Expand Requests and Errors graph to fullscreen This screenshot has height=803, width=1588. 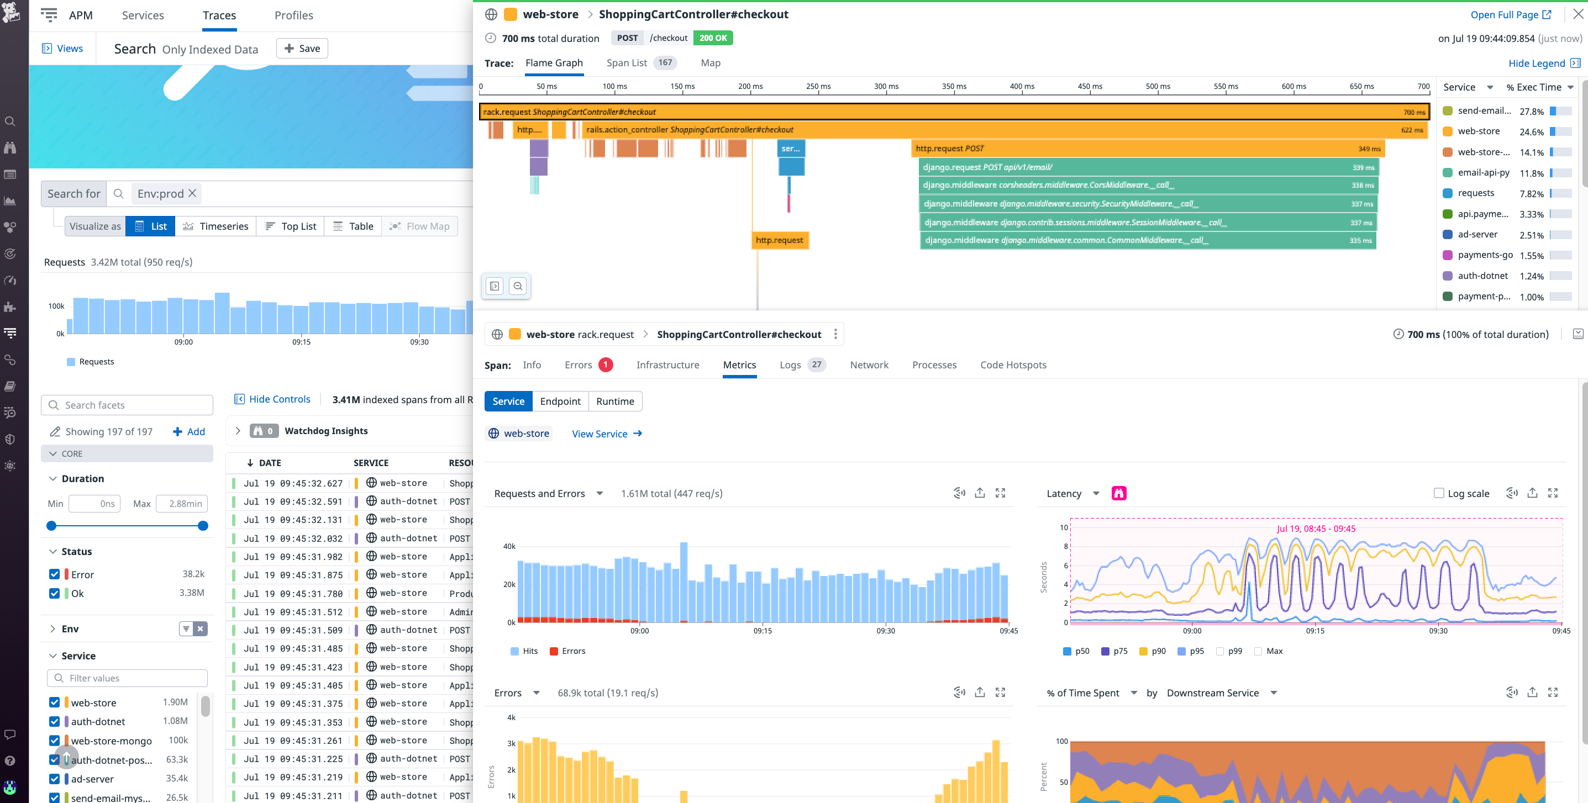[x=1000, y=493]
